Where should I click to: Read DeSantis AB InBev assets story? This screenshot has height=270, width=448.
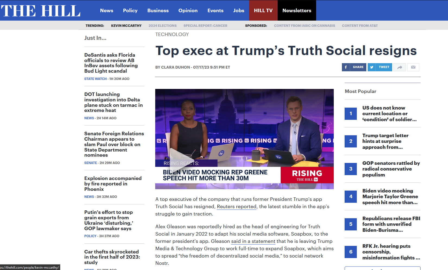point(111,63)
